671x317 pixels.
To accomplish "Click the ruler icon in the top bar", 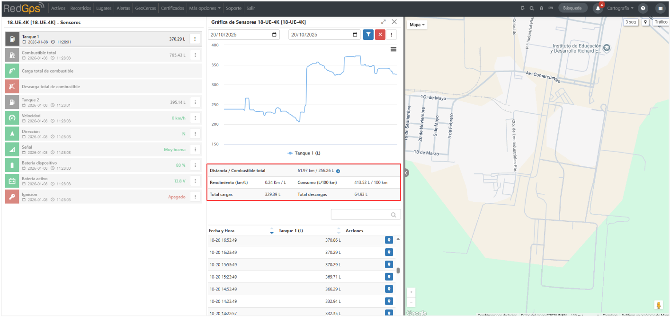I will tap(551, 8).
